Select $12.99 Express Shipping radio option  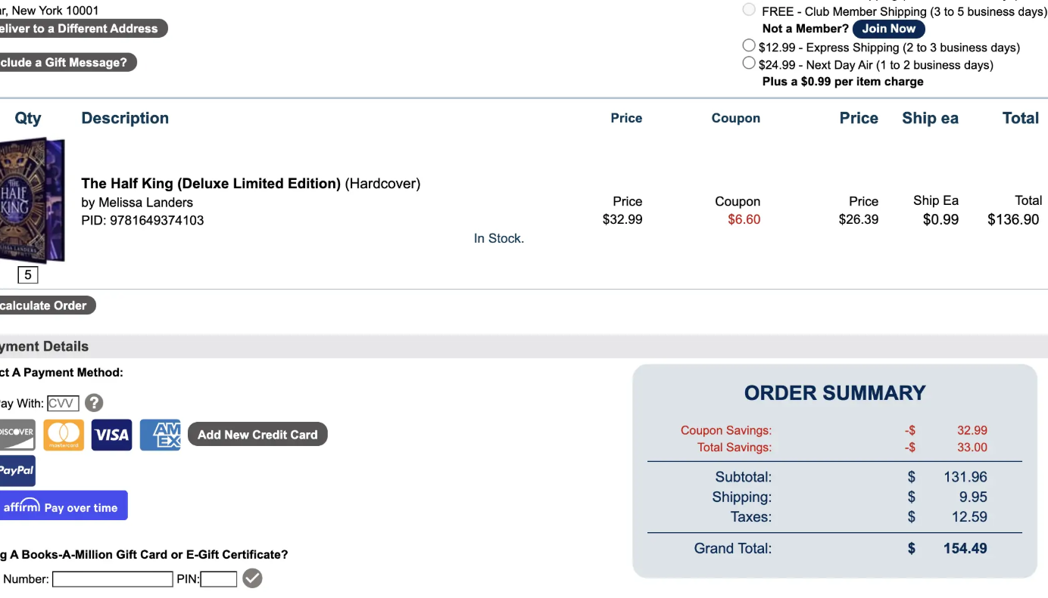point(749,45)
